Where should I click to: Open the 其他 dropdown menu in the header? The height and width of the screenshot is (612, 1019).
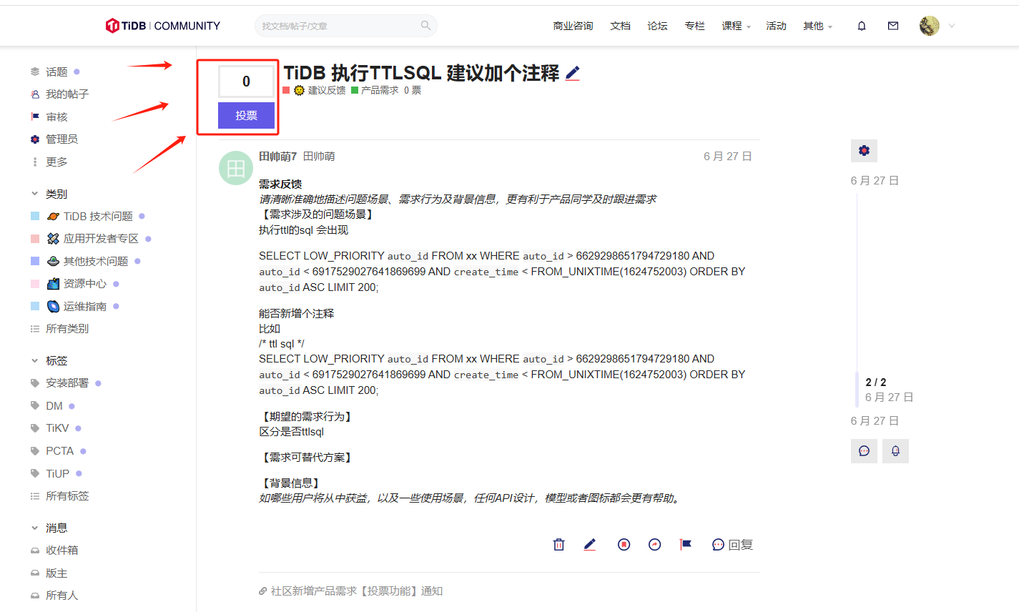pos(817,26)
